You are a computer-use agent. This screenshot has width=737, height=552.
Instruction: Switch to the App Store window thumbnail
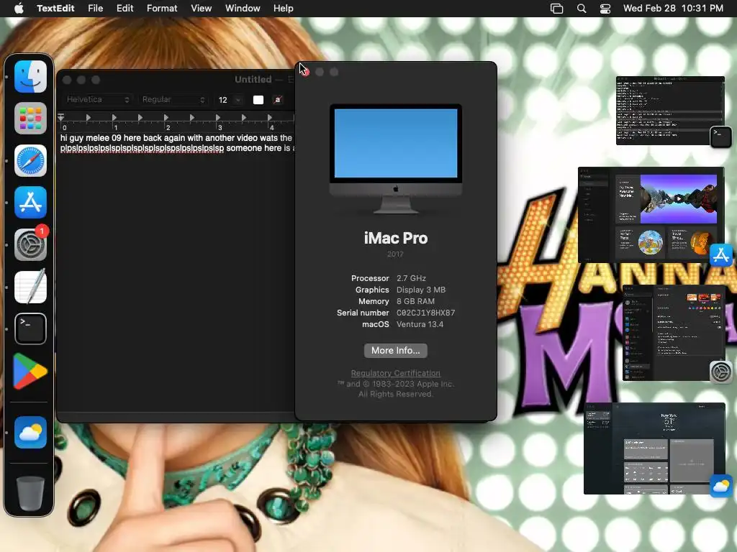[651, 214]
